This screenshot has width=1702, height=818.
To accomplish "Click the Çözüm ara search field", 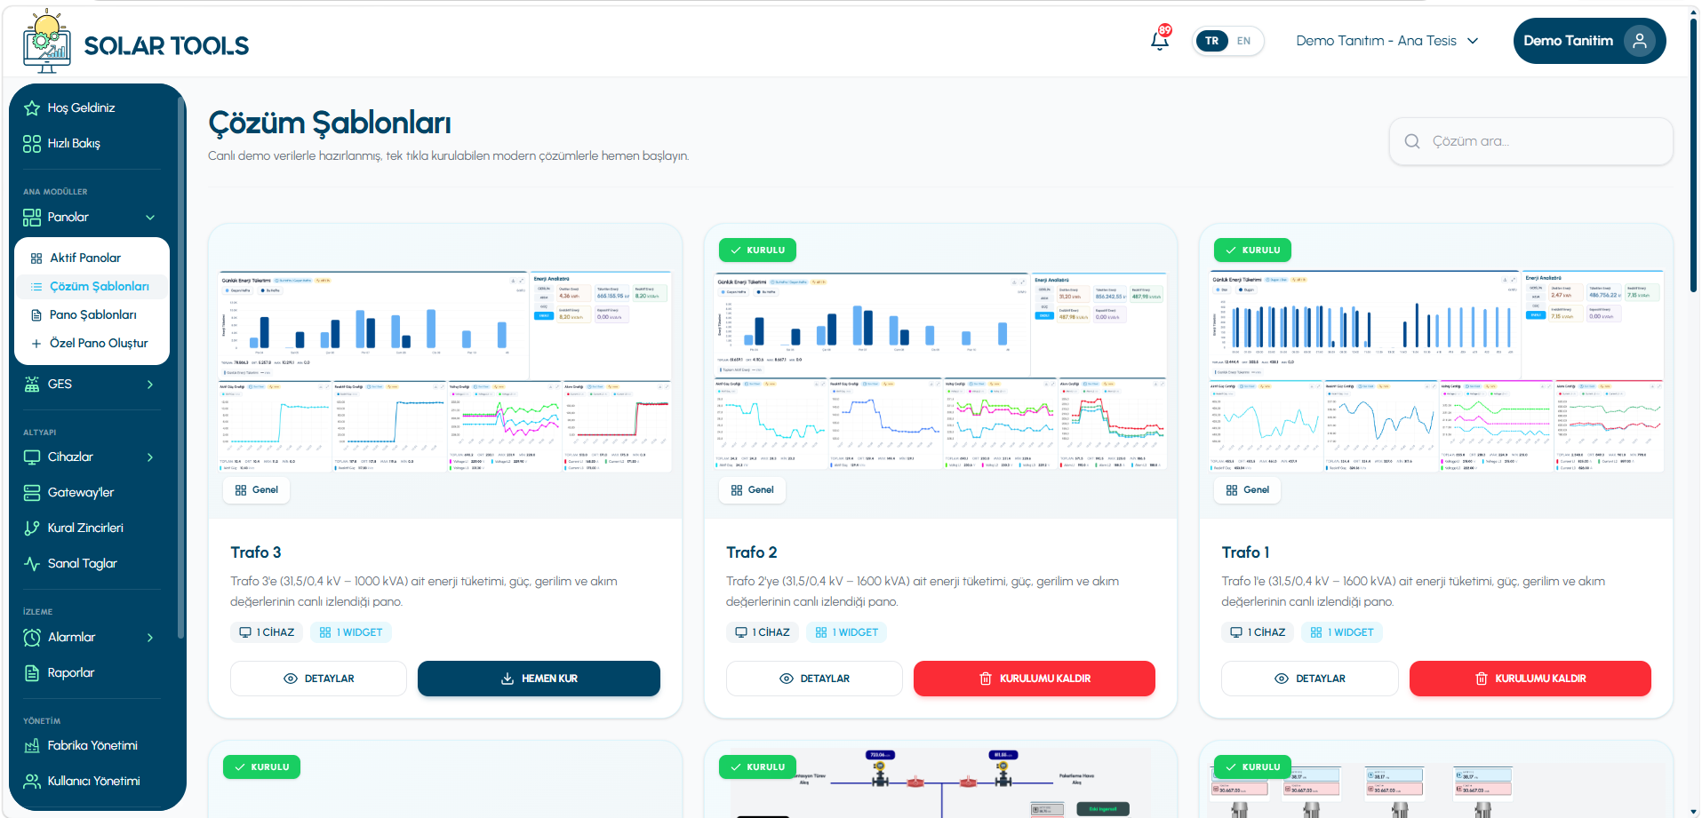I will click(x=1531, y=141).
